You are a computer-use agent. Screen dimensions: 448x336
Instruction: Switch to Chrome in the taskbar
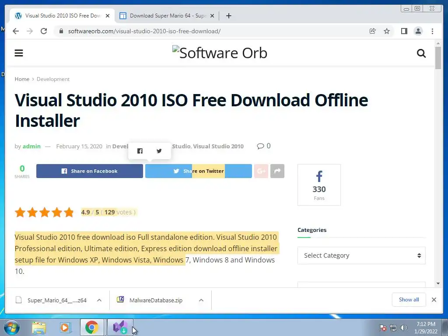(92, 327)
